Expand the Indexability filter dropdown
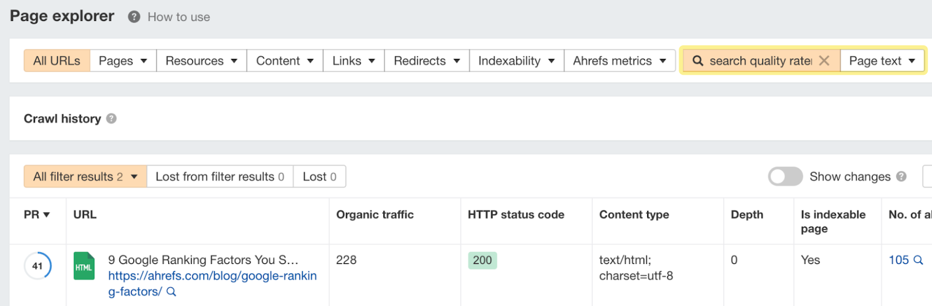Viewport: 932px width, 306px height. point(516,61)
